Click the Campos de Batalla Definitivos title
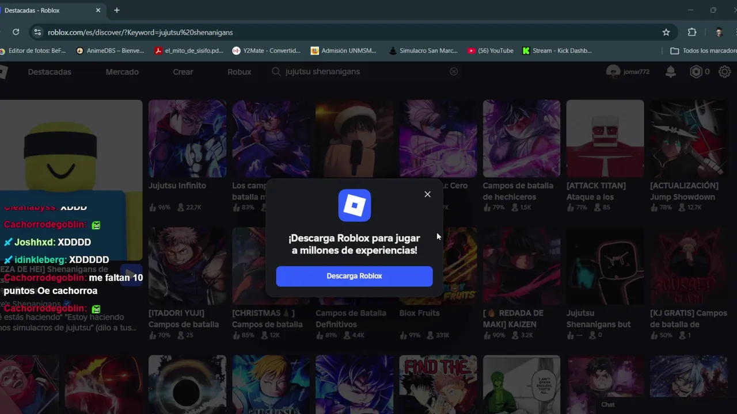Screen dimensions: 737x414 (351, 319)
